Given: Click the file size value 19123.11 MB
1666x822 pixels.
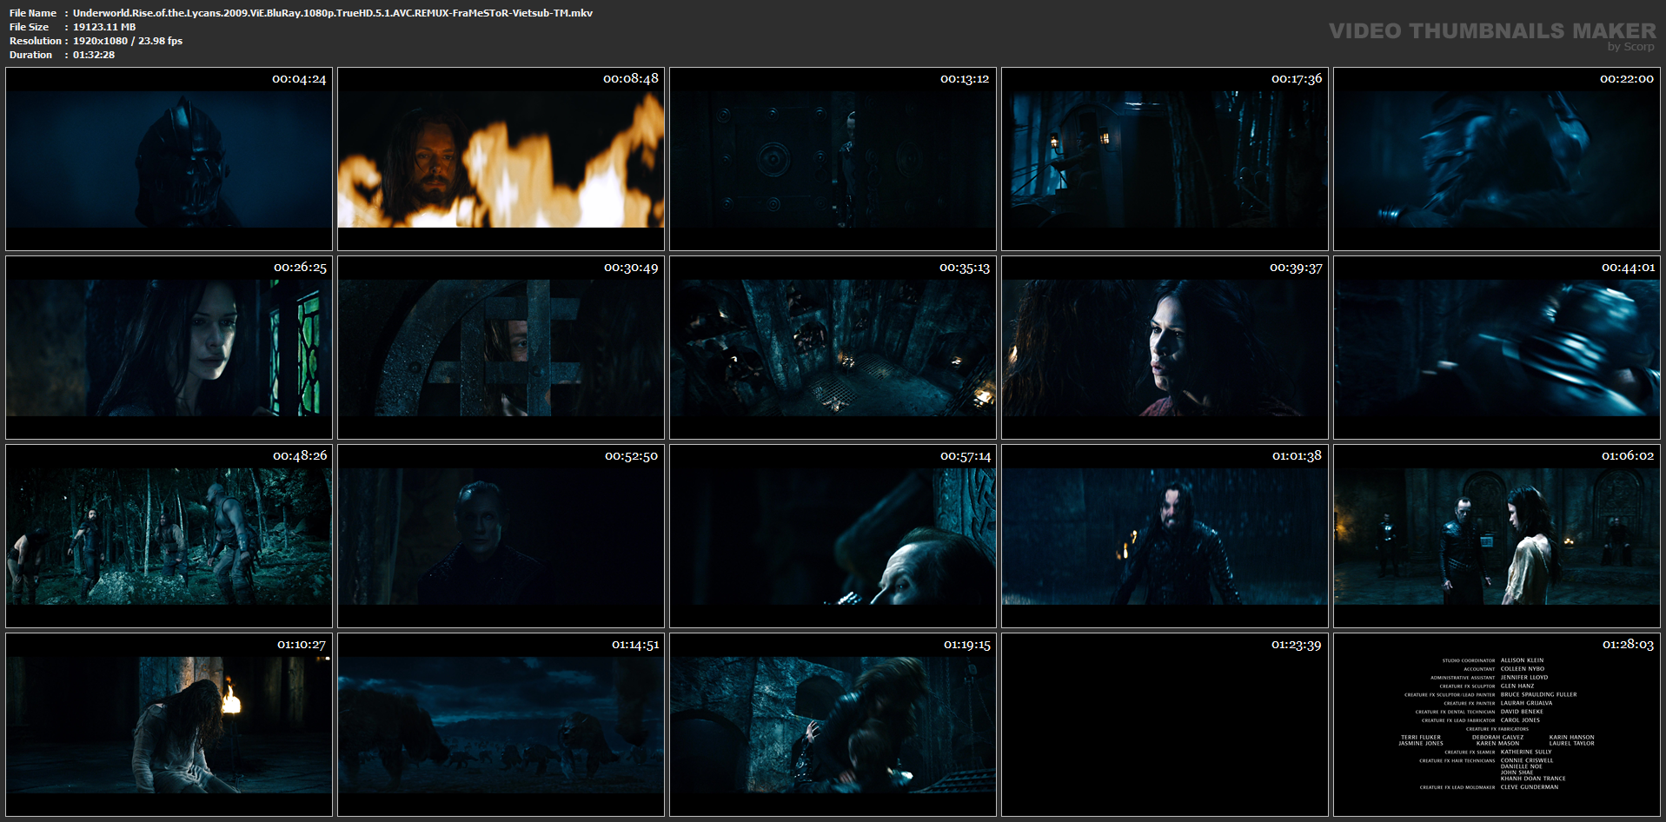Looking at the screenshot, I should [104, 27].
